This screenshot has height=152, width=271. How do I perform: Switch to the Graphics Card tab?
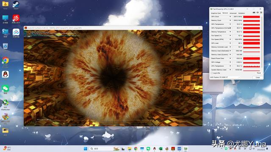pos(216,13)
